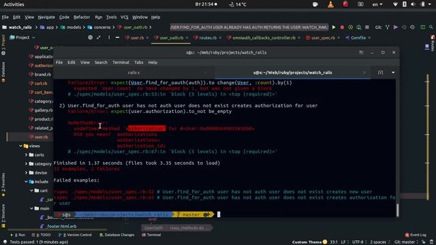The image size is (436, 245).
Task: Open clock and calendar in top bar
Action: tap(206, 5)
